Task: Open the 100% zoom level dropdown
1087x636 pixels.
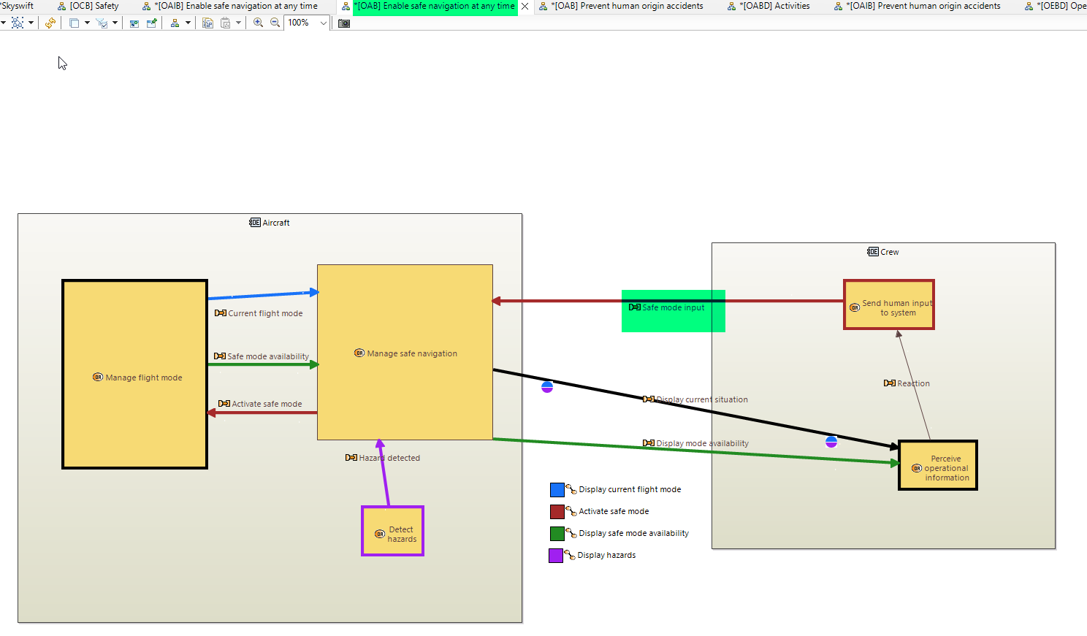Action: point(323,23)
